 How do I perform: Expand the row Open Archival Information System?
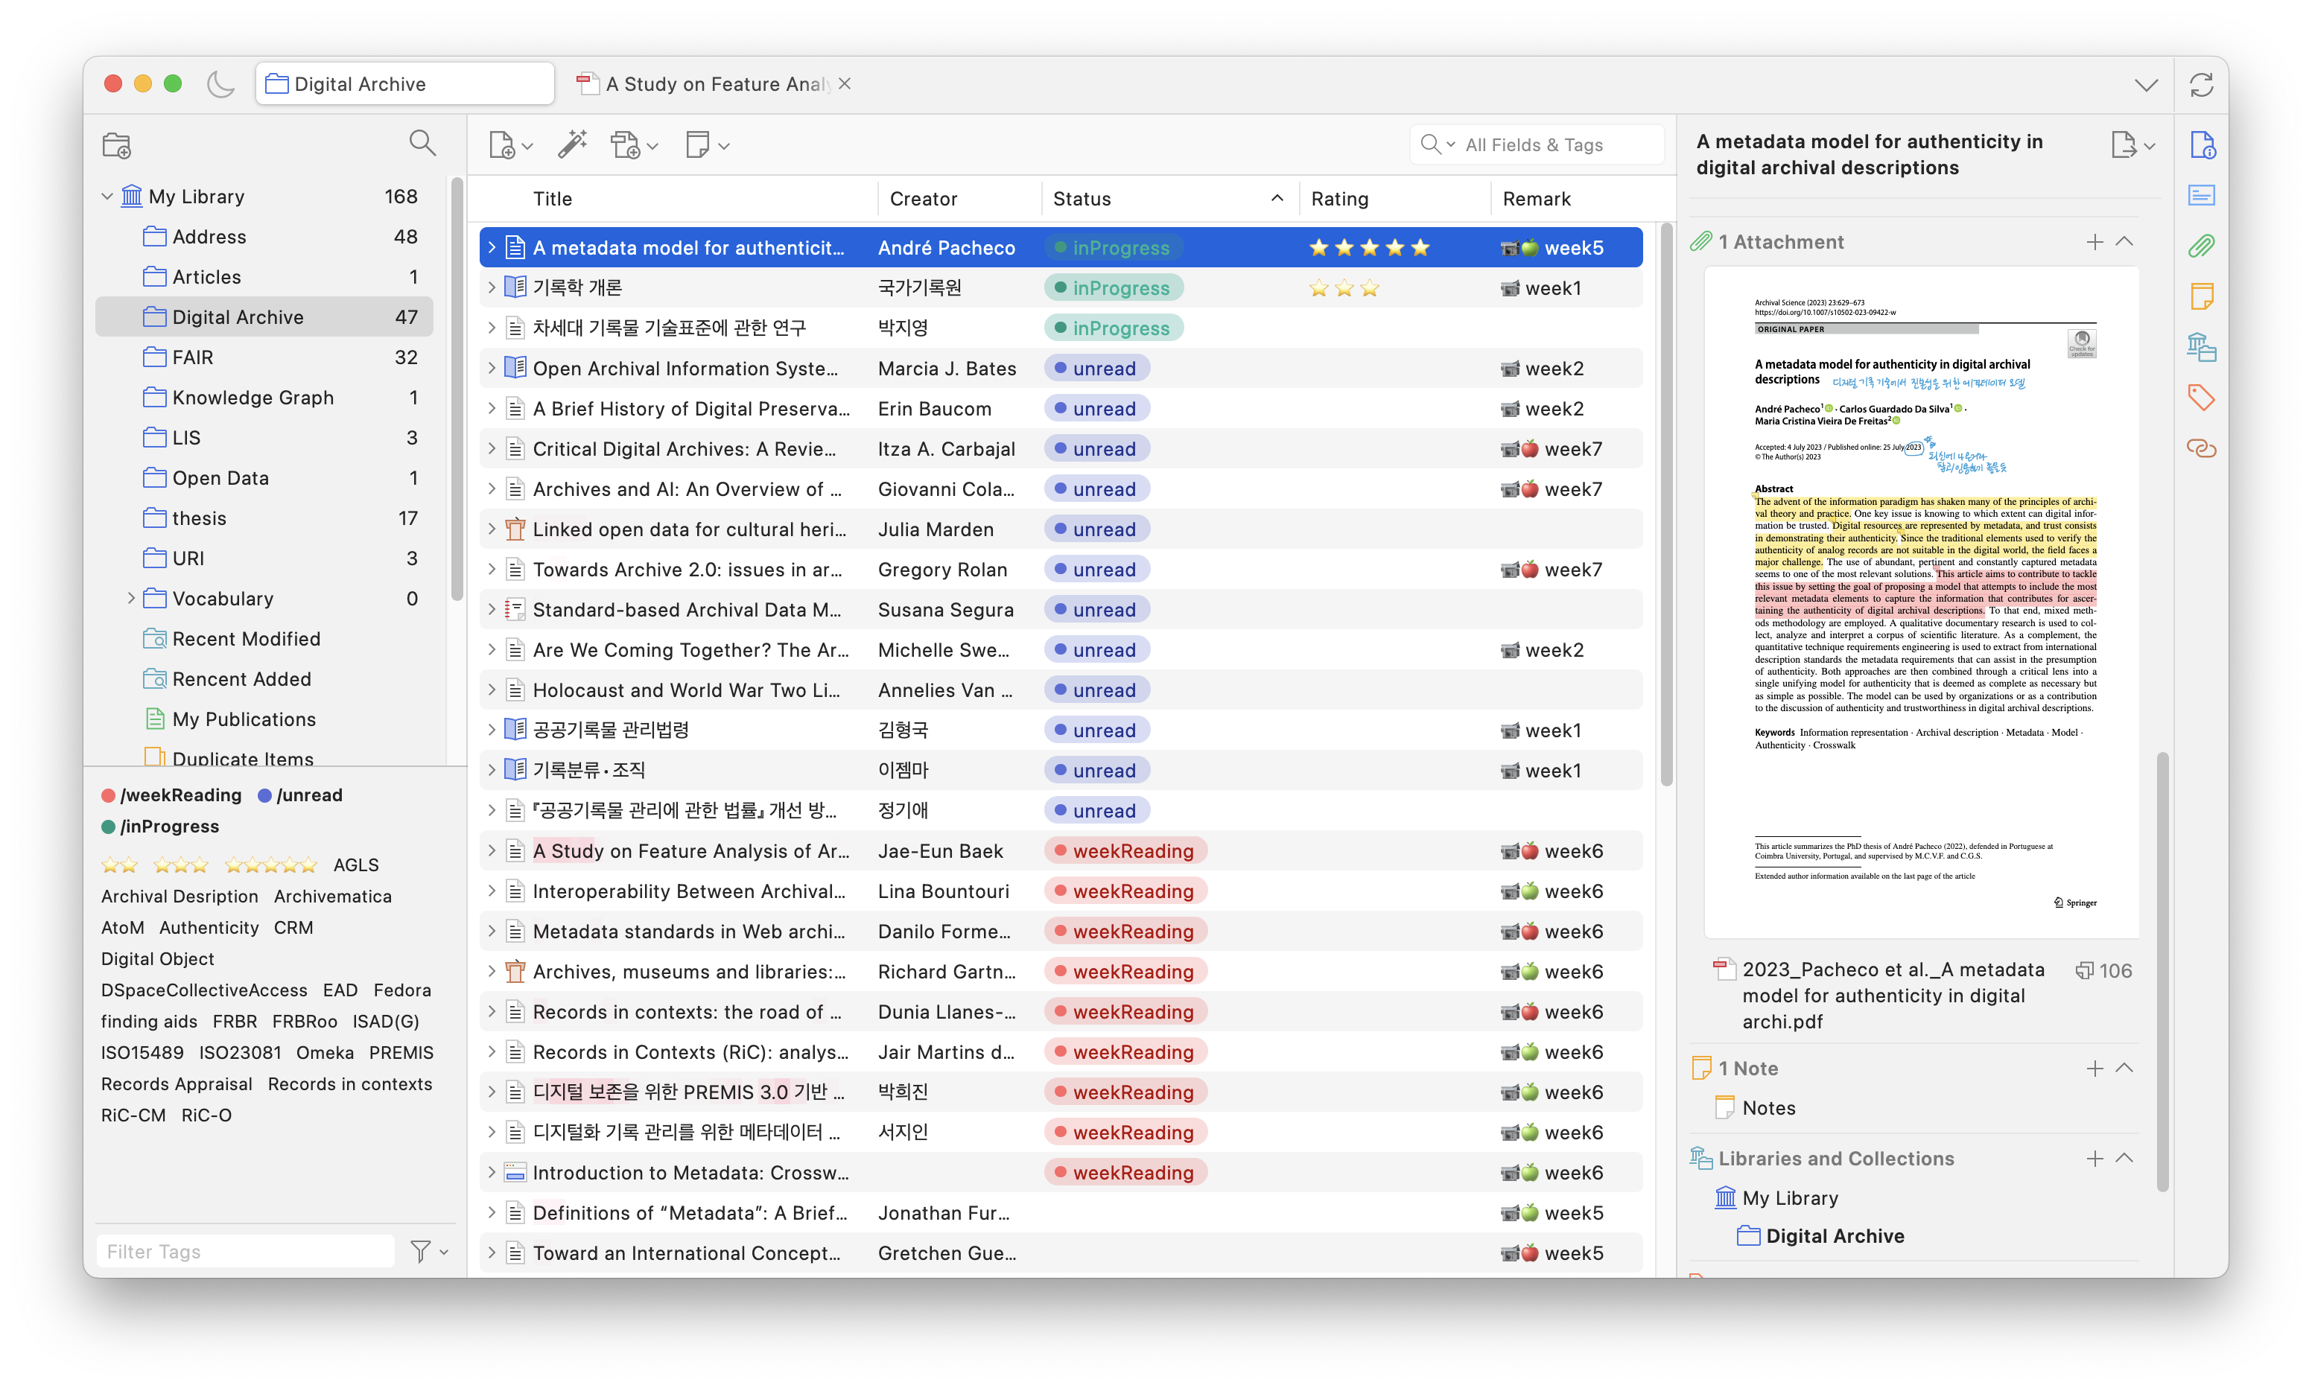tap(492, 369)
